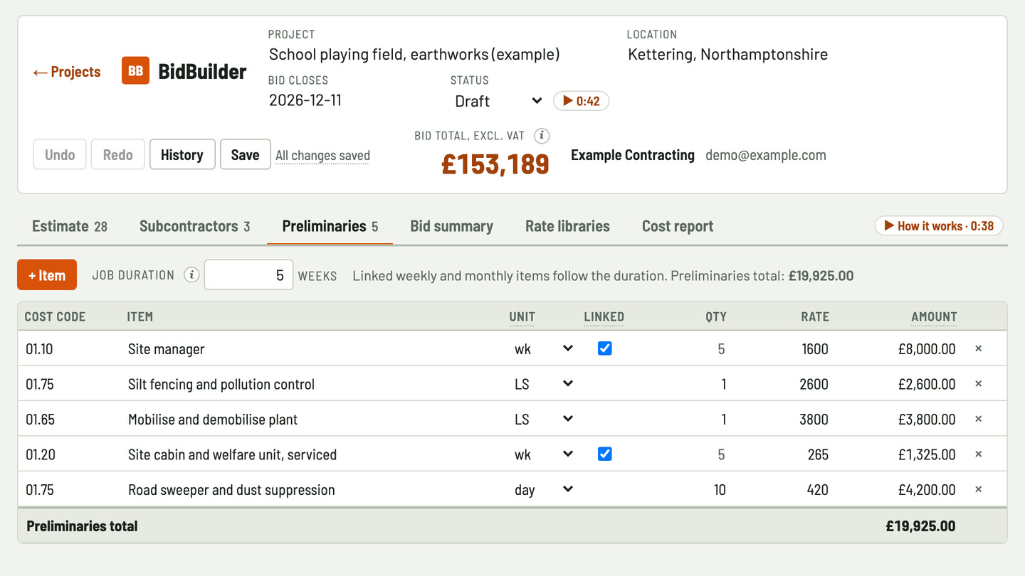Click the Undo button
Screen dimensions: 1025x576
click(60, 154)
